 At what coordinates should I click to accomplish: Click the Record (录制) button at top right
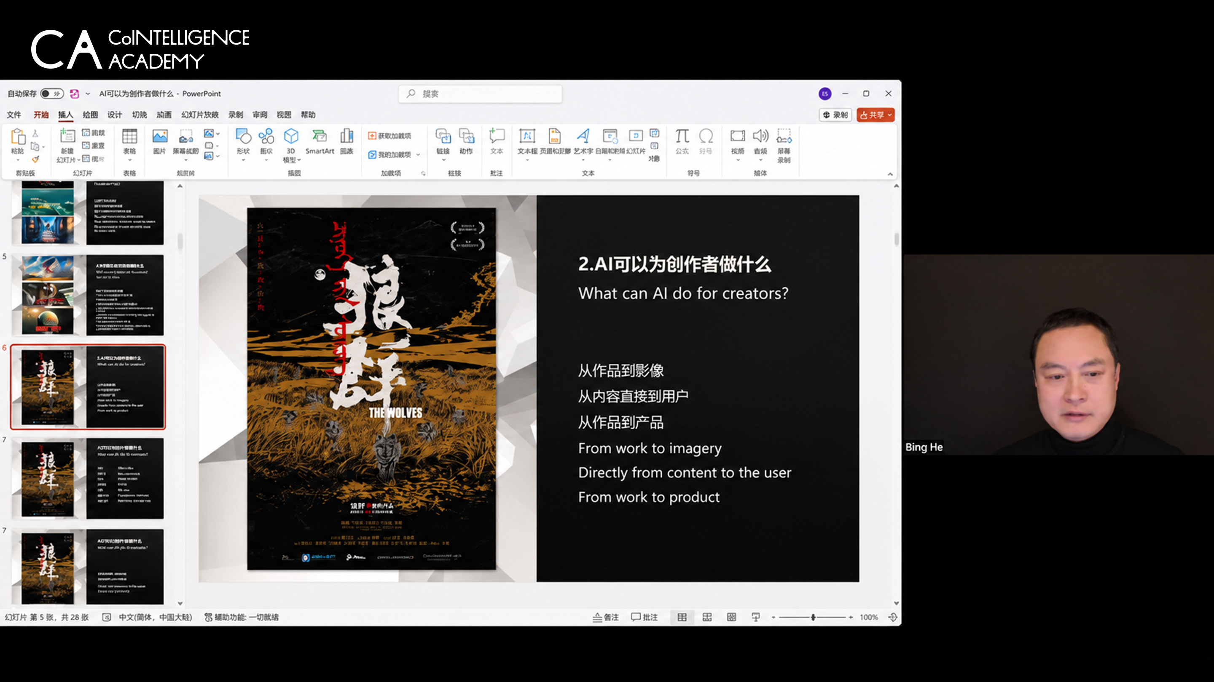(835, 115)
